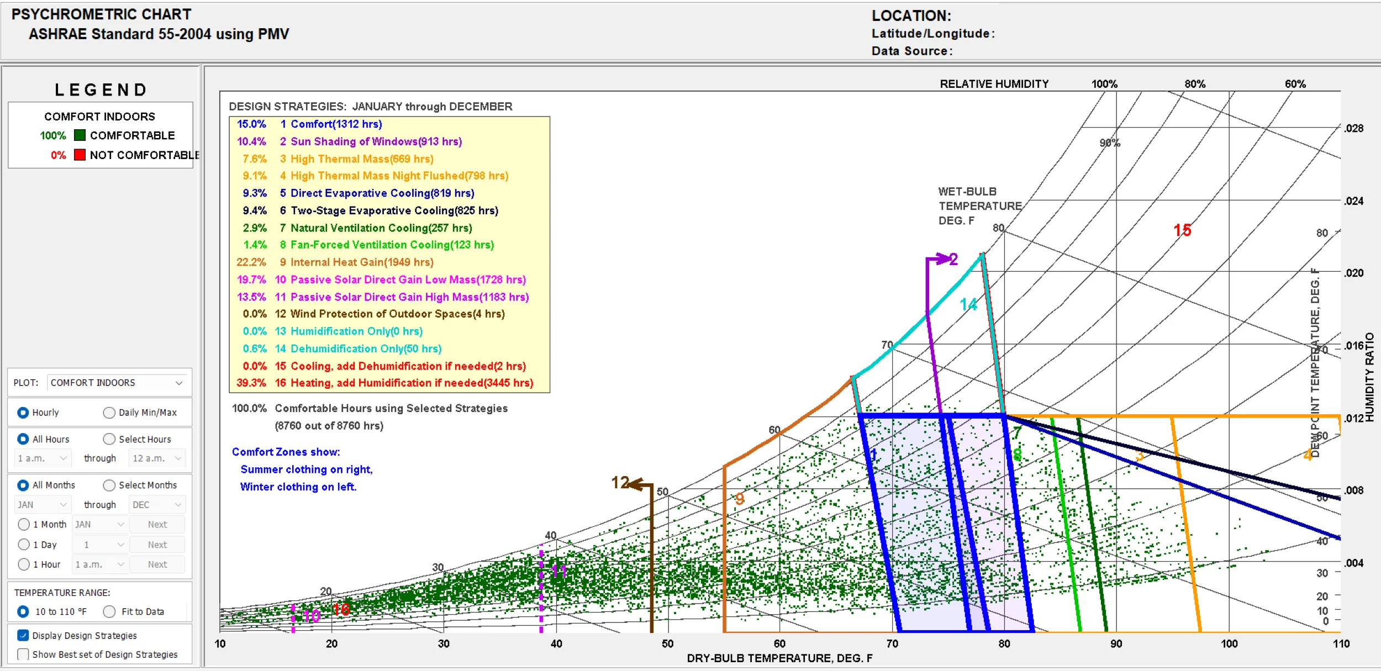The image size is (1381, 671).
Task: Select strategy 10 Passive Solar Direct Gain Low Mass
Action: [x=381, y=279]
